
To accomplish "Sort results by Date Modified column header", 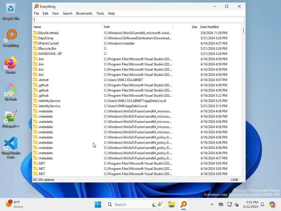I will (x=220, y=27).
